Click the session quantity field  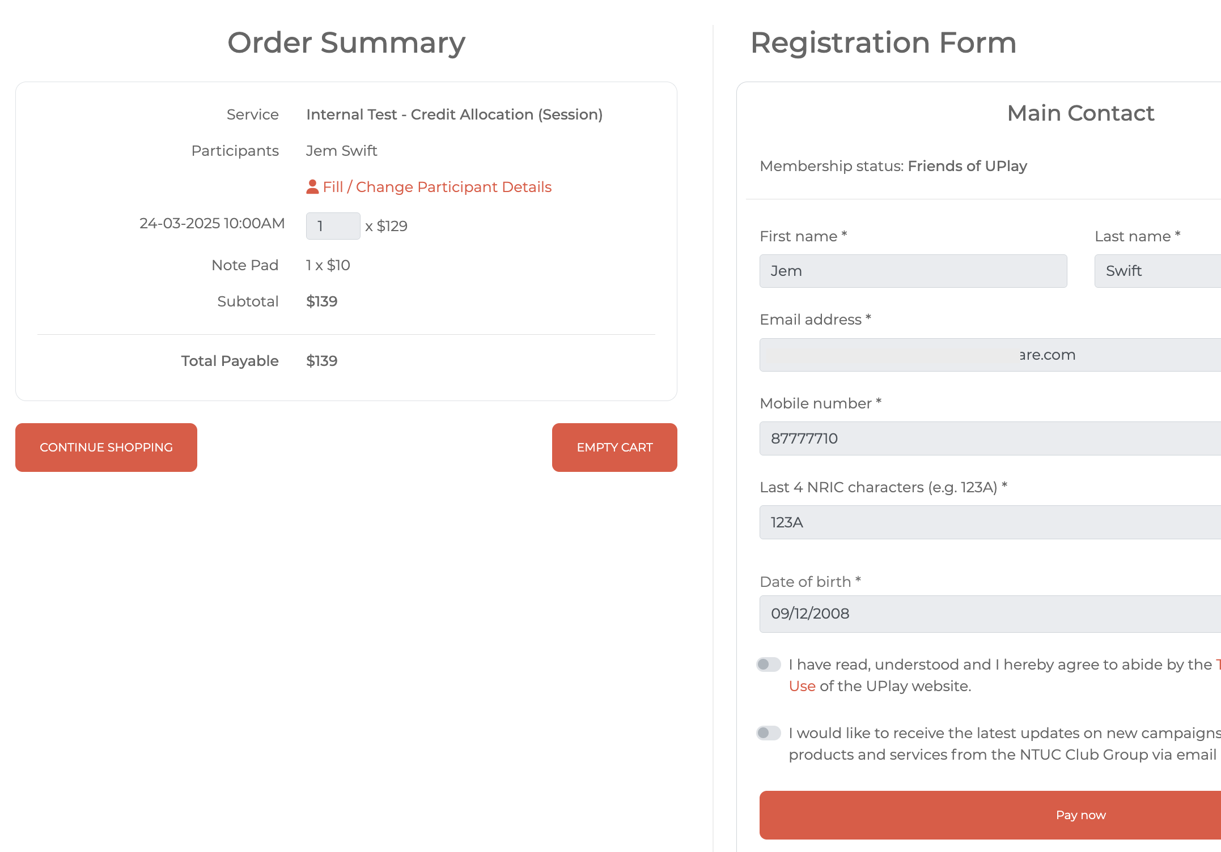tap(333, 226)
